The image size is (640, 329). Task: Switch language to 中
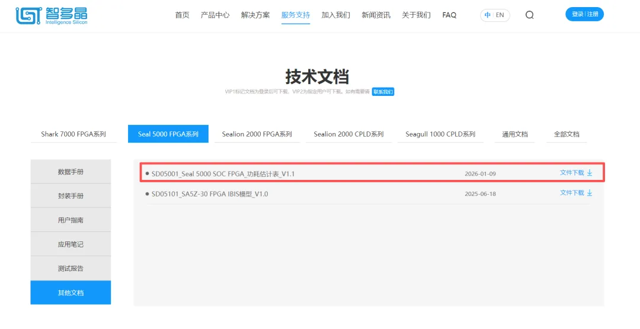487,15
